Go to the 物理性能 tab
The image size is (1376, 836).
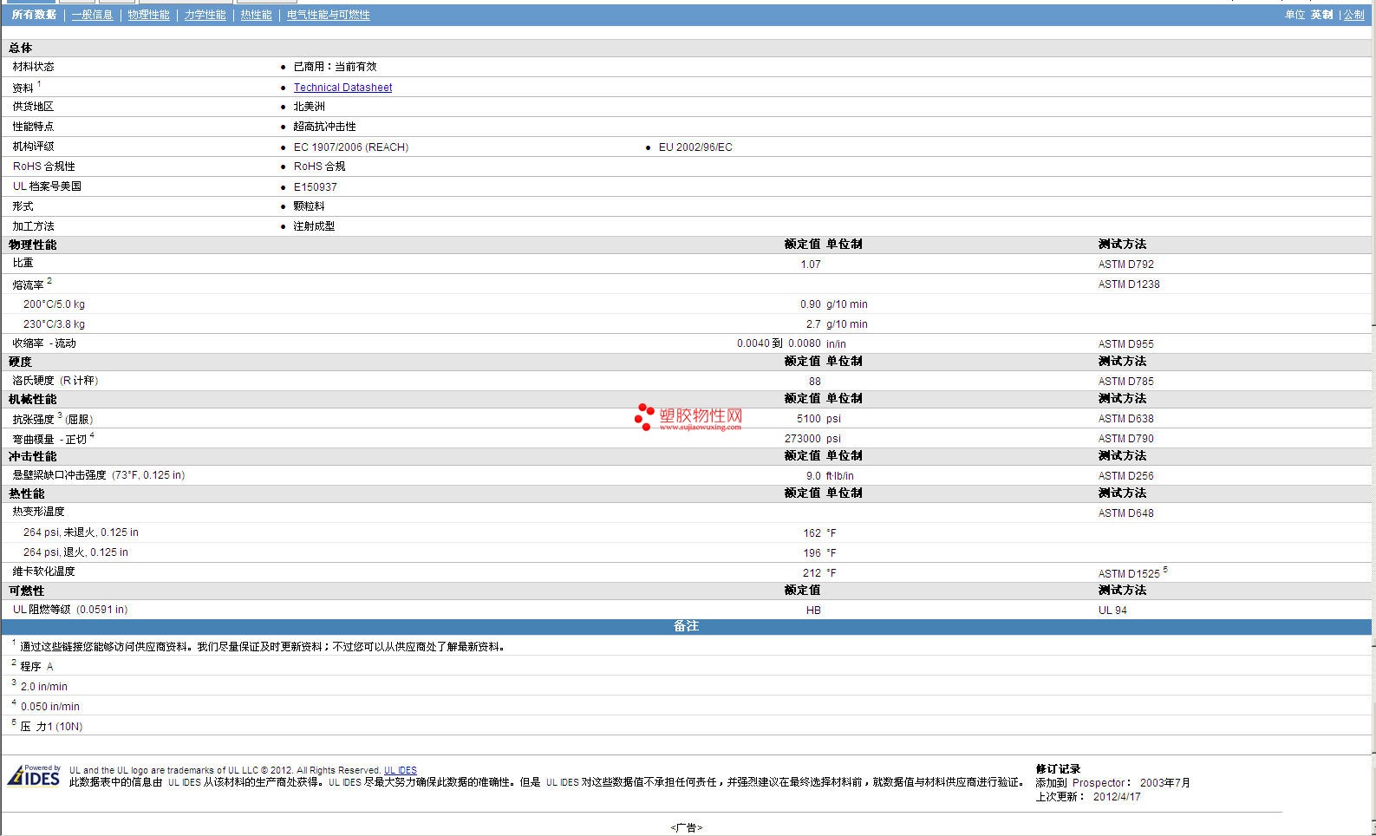[x=148, y=15]
